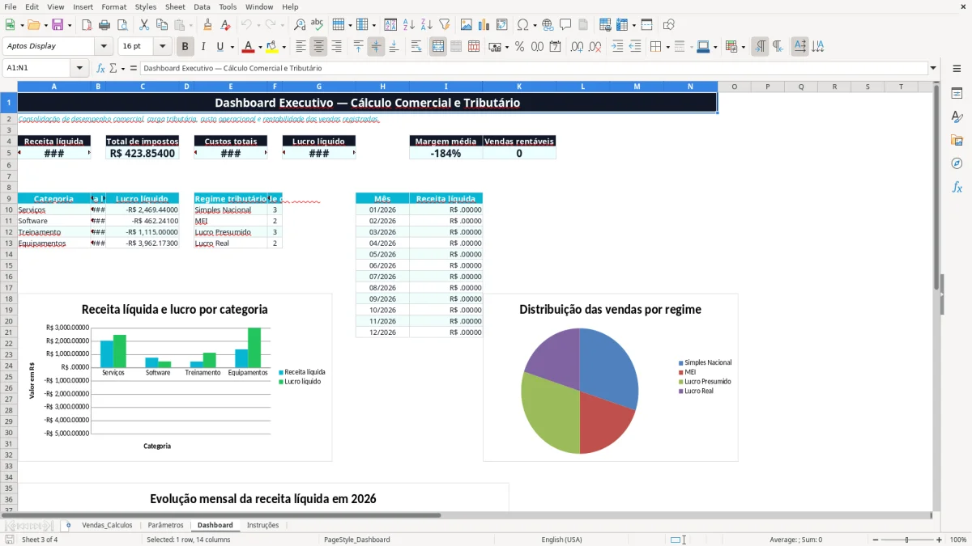
Task: Click the Print icon
Action: 104,25
